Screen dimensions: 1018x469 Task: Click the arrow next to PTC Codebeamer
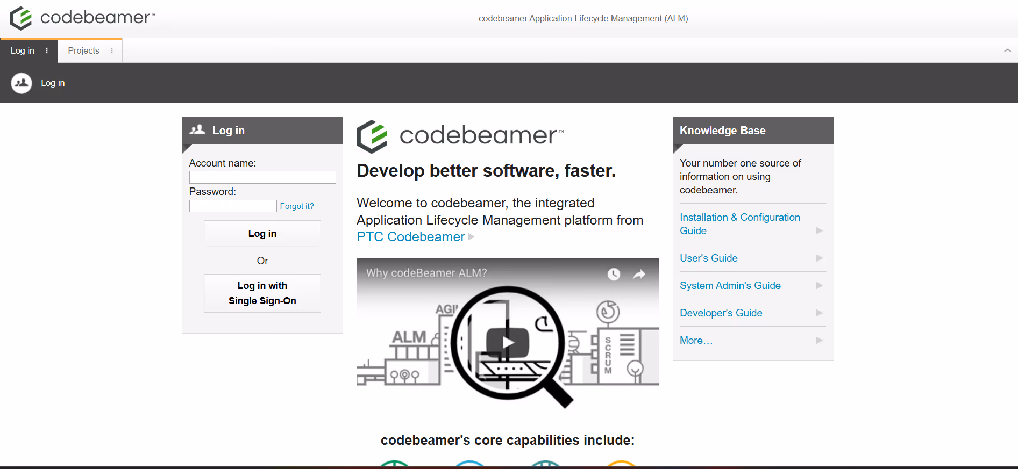pos(472,237)
